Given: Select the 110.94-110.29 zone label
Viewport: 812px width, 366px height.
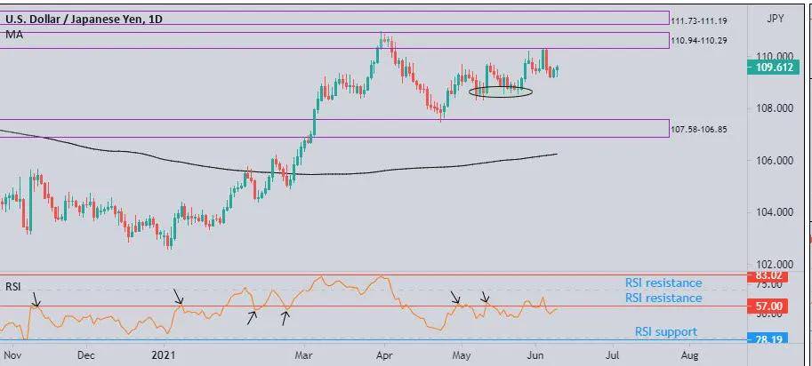Looking at the screenshot, I should coord(699,40).
